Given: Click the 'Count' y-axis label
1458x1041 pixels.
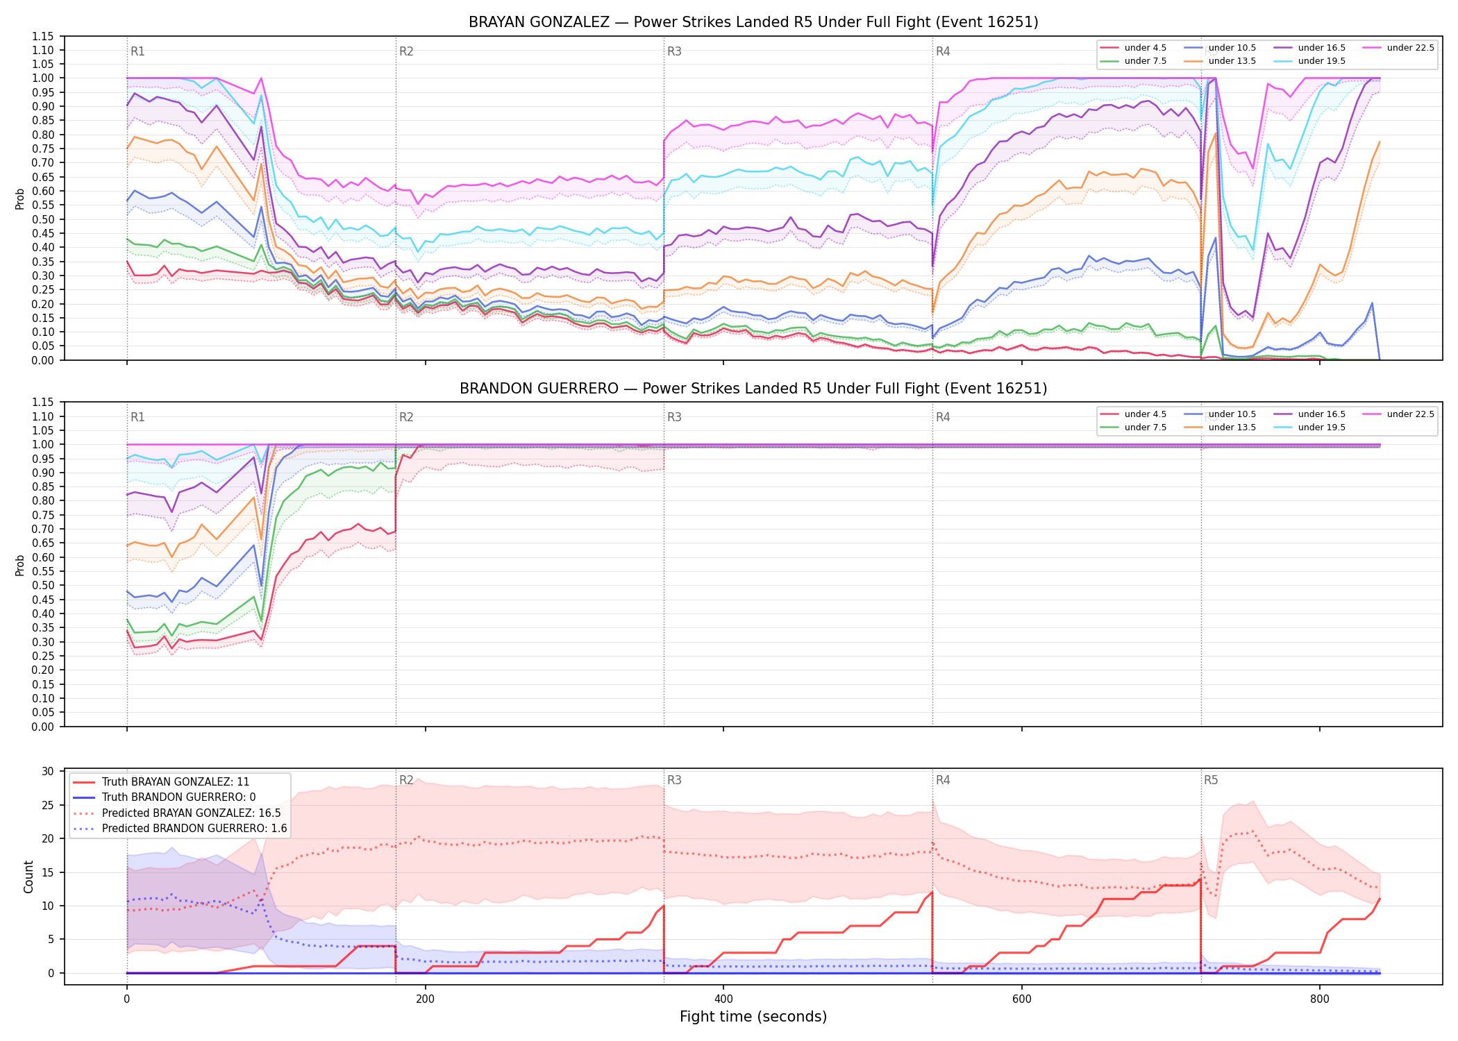Looking at the screenshot, I should (x=28, y=877).
